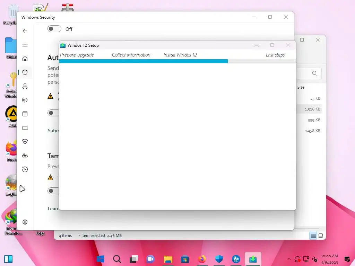Open Protection history clock icon
This screenshot has height=266, width=355.
[x=25, y=169]
